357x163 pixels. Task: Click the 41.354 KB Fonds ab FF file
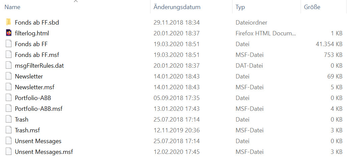[31, 44]
